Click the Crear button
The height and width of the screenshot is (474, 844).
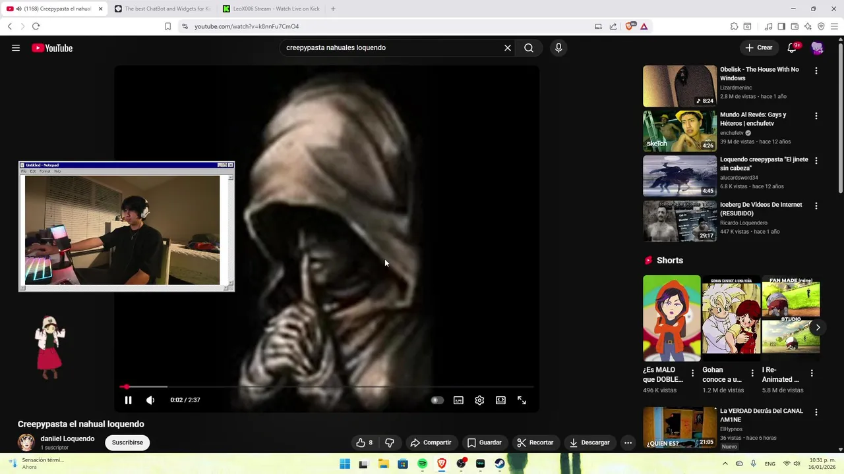point(758,47)
